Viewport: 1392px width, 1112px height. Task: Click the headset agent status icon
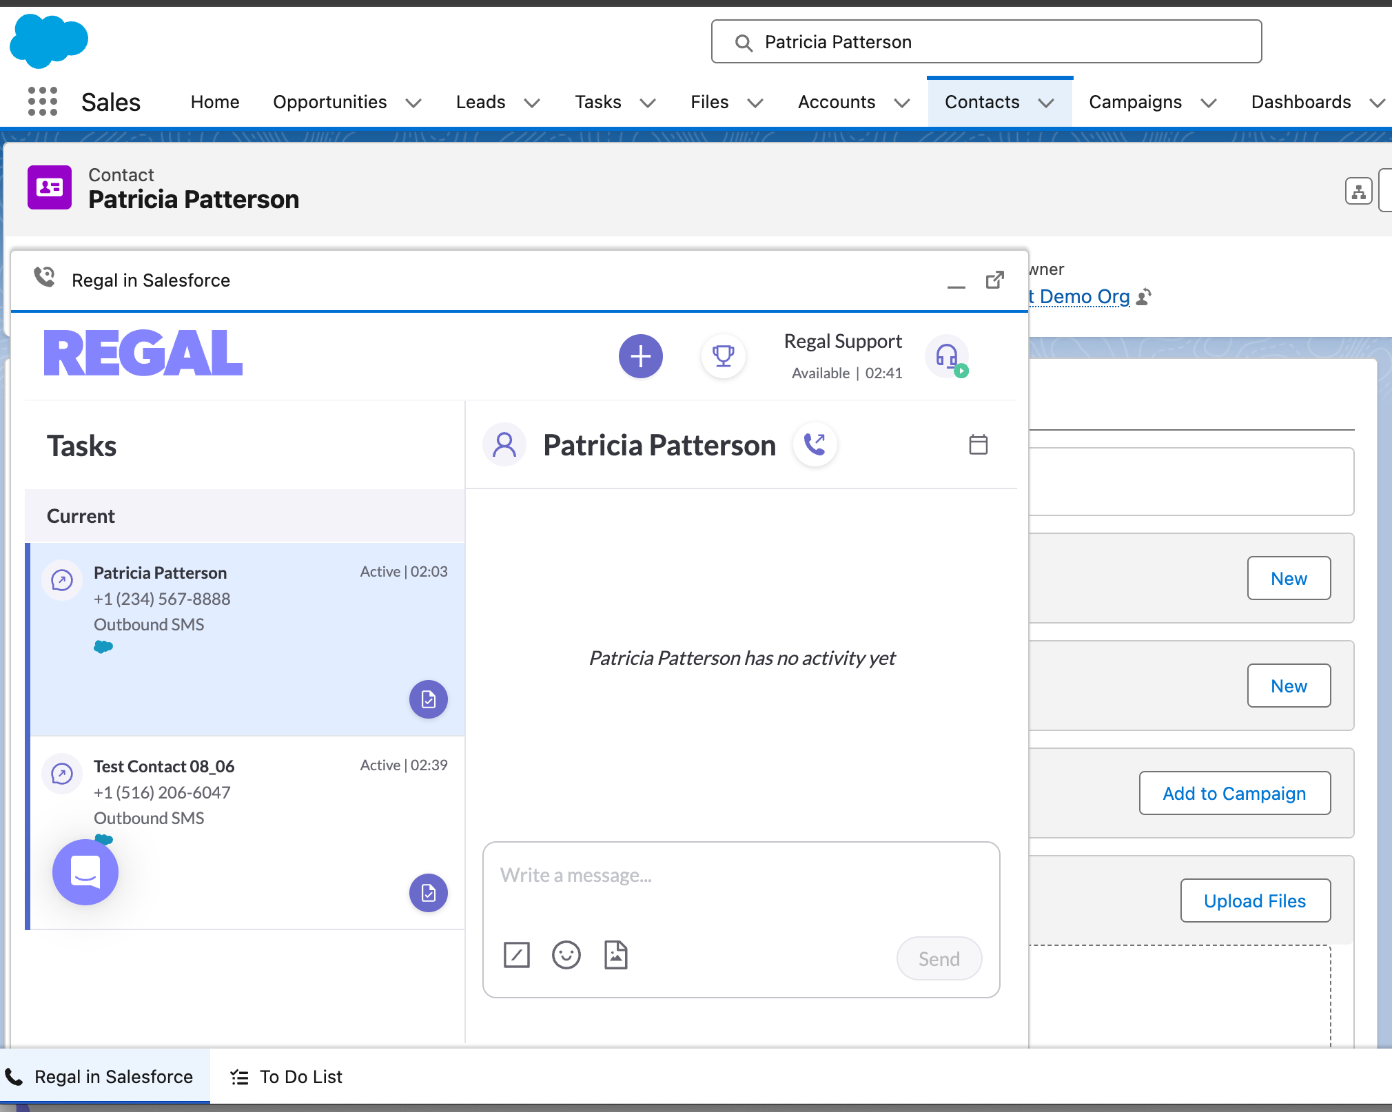[x=948, y=356]
